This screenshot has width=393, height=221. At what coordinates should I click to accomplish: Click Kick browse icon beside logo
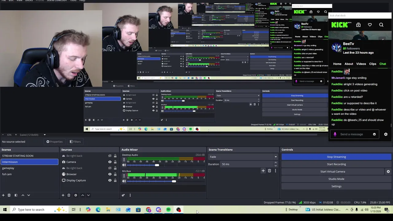358,25
